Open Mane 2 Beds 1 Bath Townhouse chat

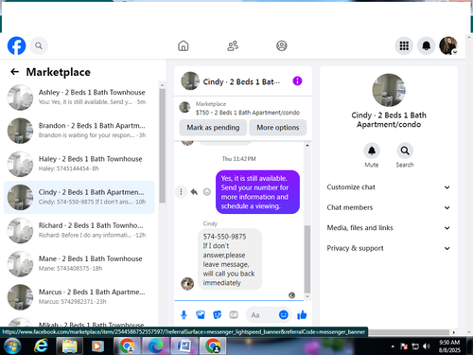79,264
